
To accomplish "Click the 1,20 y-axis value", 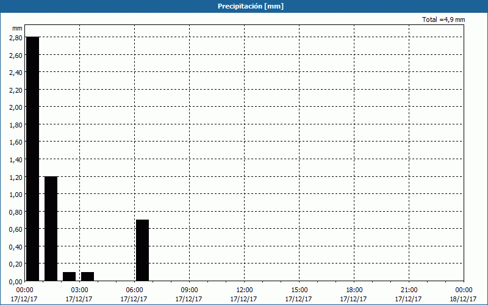I will (16, 177).
